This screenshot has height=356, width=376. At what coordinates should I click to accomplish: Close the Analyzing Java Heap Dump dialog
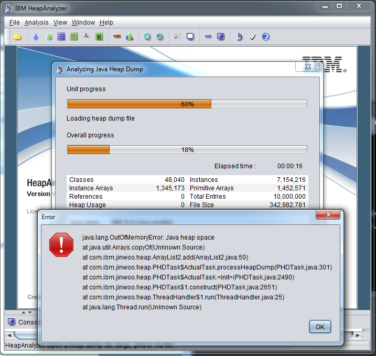pos(308,67)
